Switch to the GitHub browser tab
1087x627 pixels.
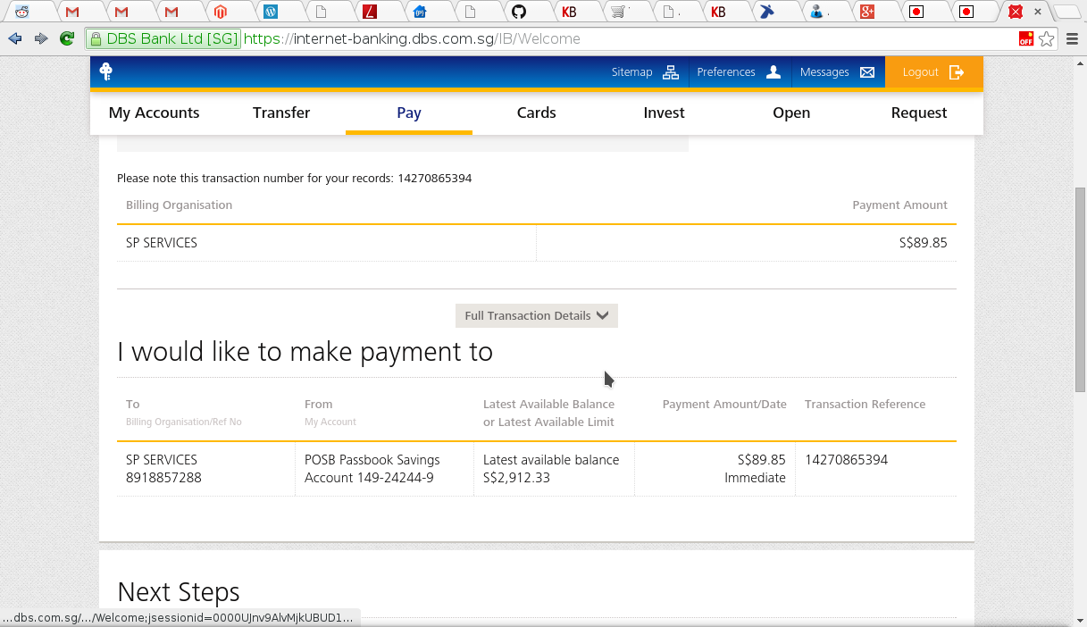519,12
